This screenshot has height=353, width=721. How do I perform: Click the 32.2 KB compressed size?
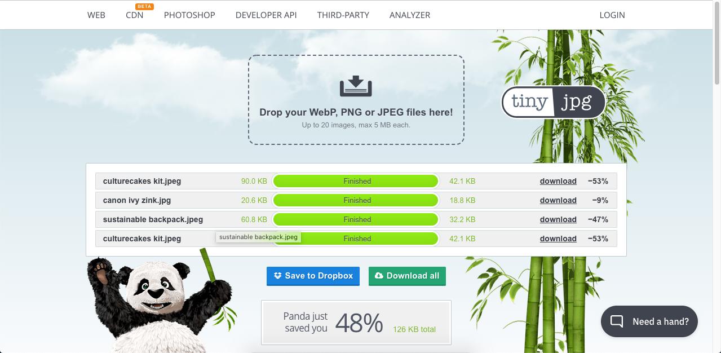pyautogui.click(x=462, y=219)
